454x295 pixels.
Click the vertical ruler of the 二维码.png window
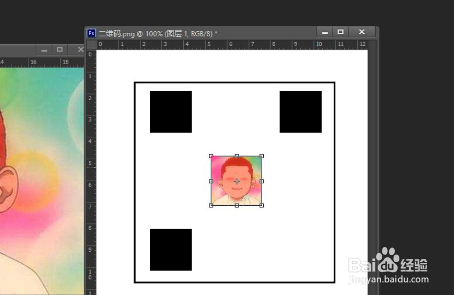tap(91, 172)
